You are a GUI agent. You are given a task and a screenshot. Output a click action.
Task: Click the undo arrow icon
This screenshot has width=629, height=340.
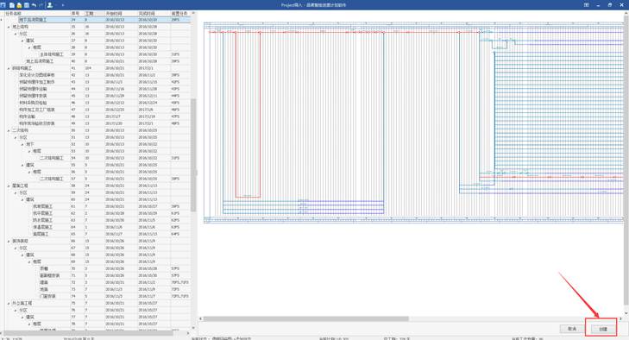click(x=34, y=5)
